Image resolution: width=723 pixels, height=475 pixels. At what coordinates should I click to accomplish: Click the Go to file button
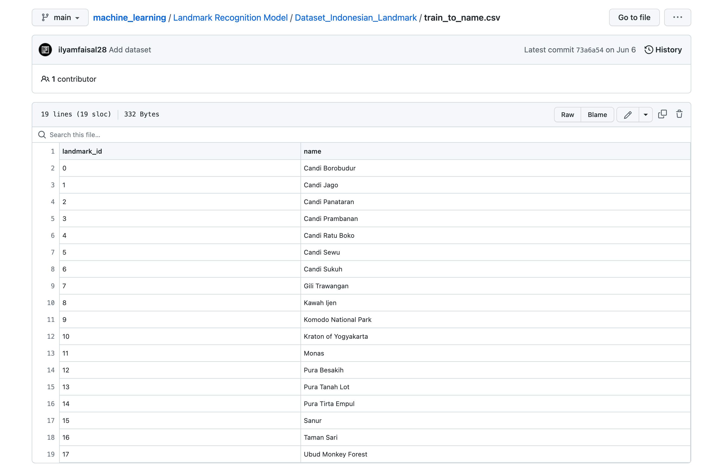(634, 17)
